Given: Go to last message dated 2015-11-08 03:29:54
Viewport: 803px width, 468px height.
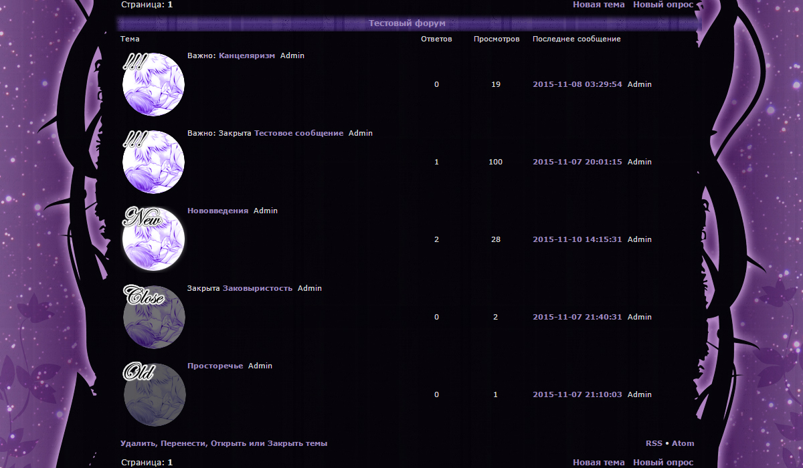Looking at the screenshot, I should coord(577,84).
